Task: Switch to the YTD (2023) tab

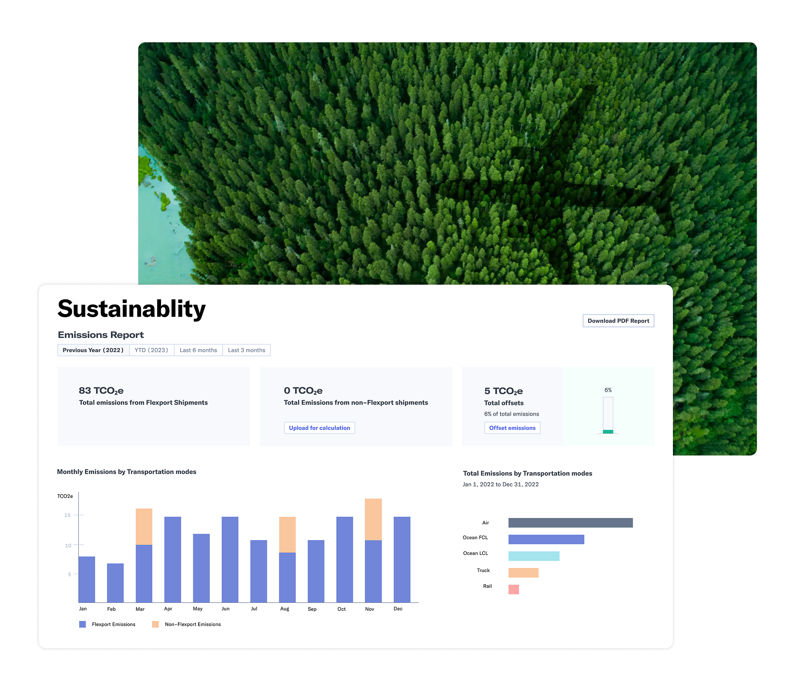Action: pos(151,350)
